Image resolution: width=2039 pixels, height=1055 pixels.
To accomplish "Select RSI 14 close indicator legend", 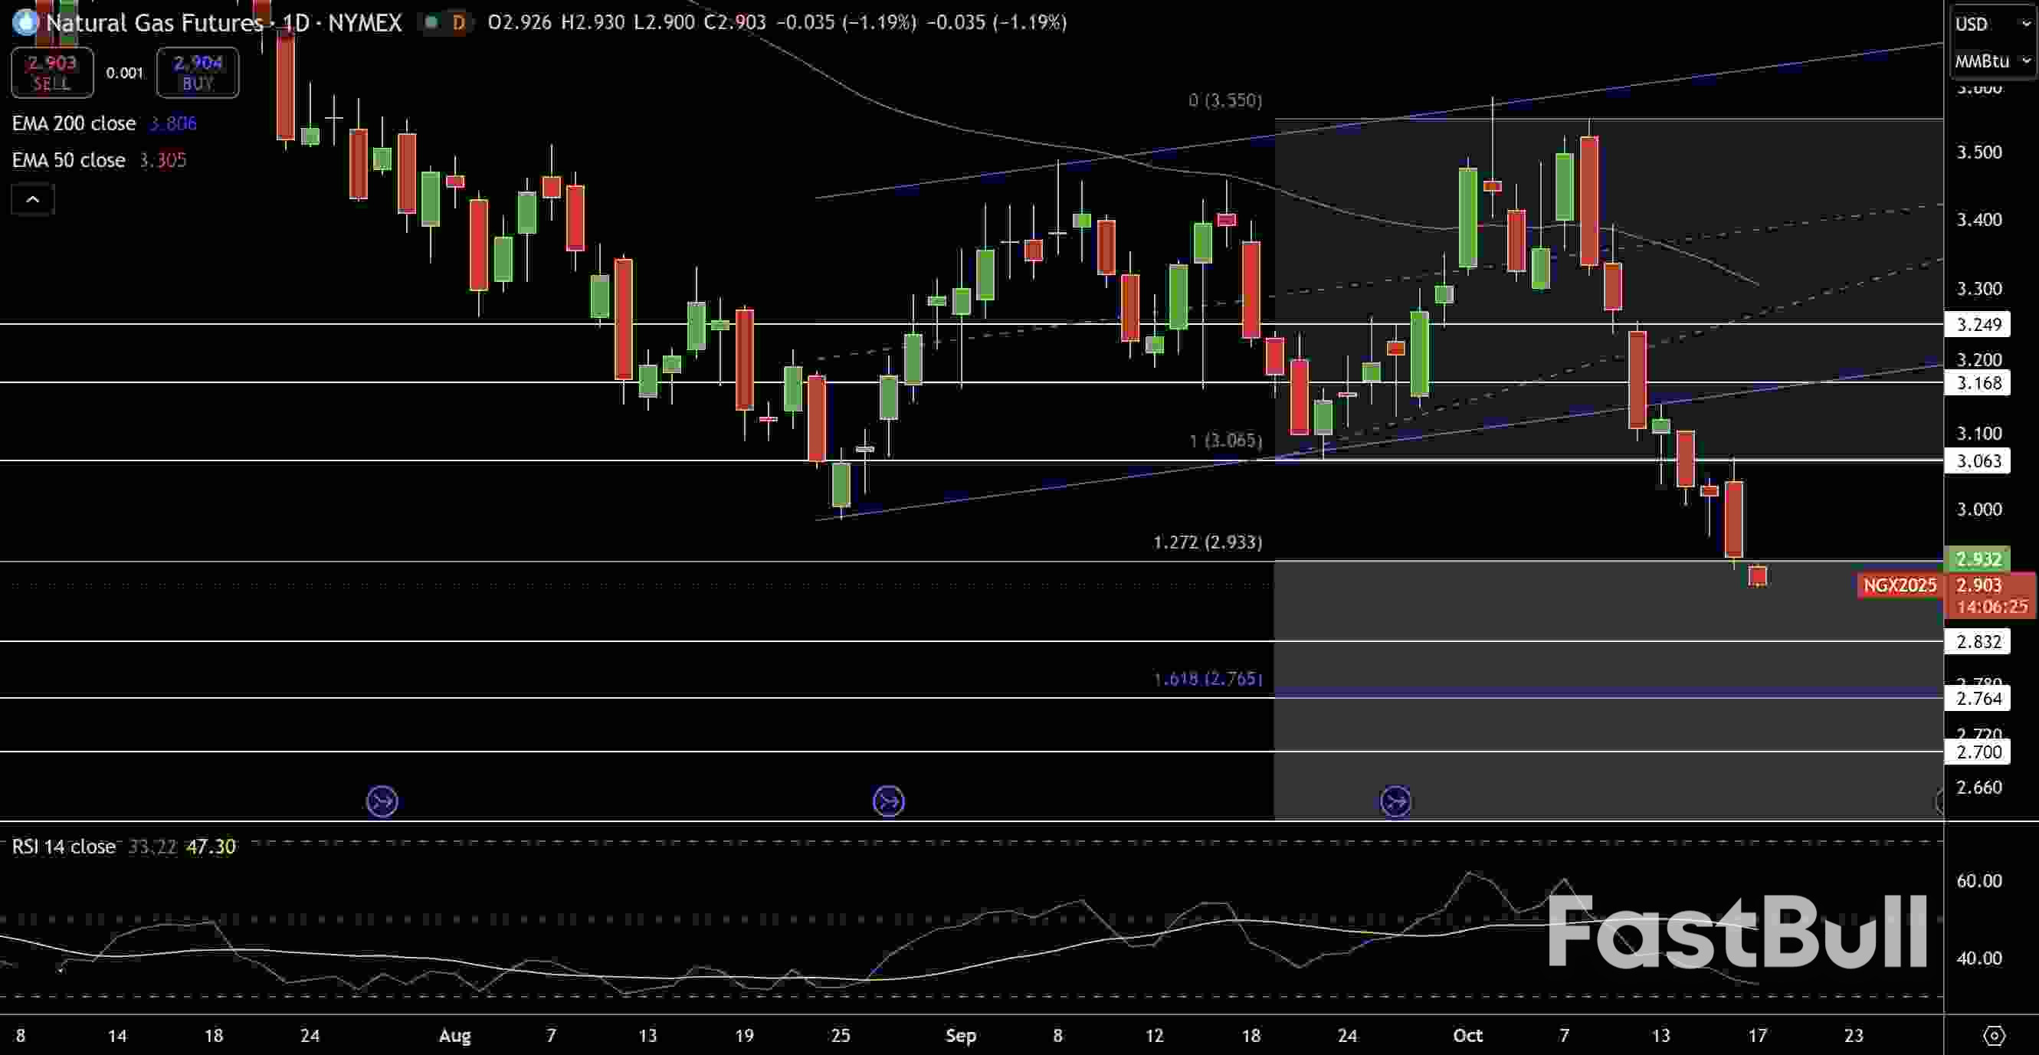I will pos(64,846).
